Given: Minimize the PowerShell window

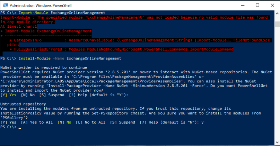Looking at the screenshot, I should coord(241,6).
